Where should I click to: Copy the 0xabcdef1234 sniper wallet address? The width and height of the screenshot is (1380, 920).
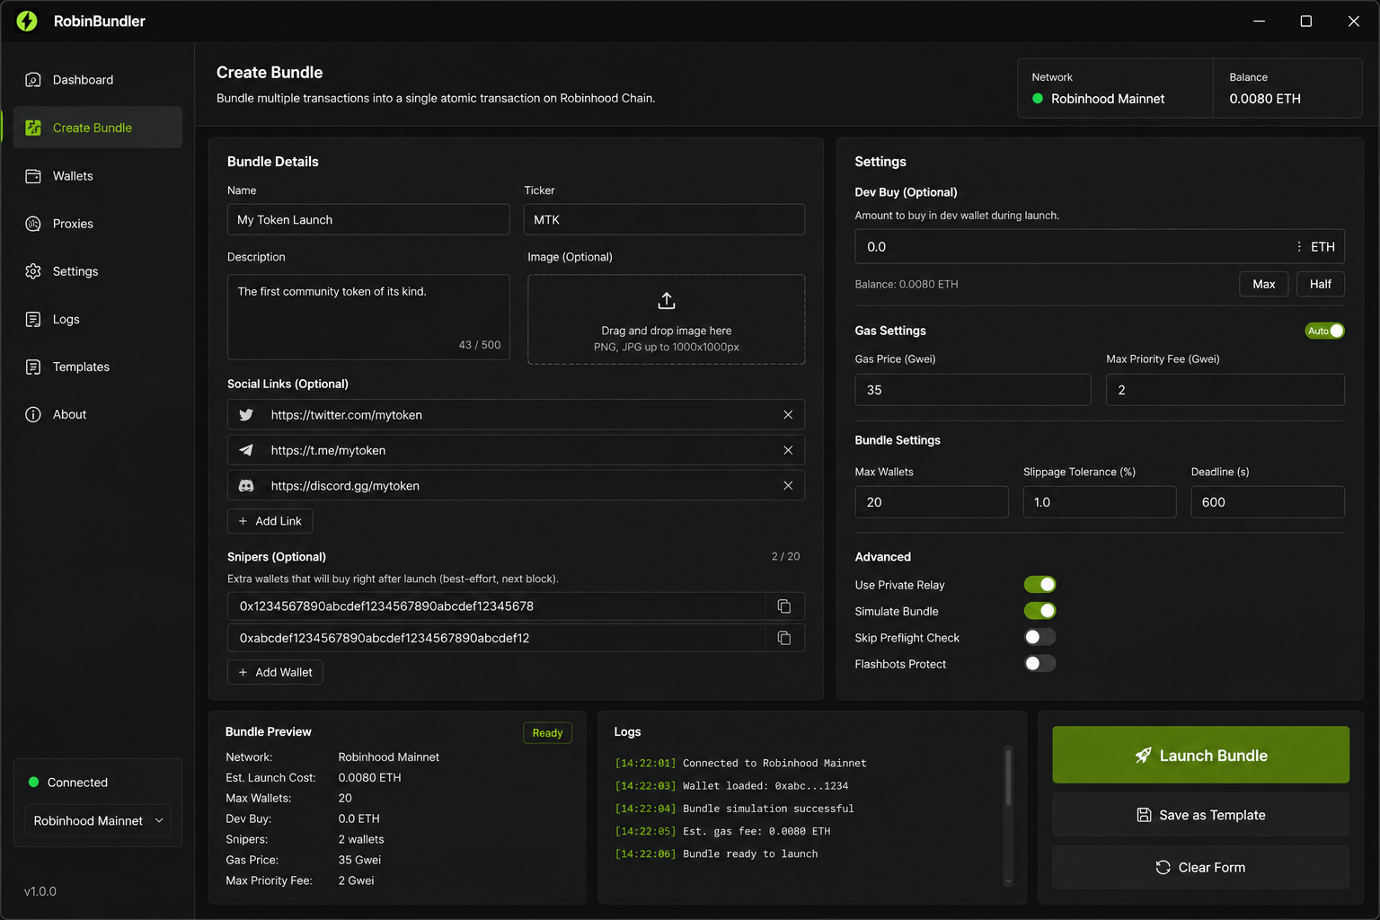pyautogui.click(x=784, y=638)
